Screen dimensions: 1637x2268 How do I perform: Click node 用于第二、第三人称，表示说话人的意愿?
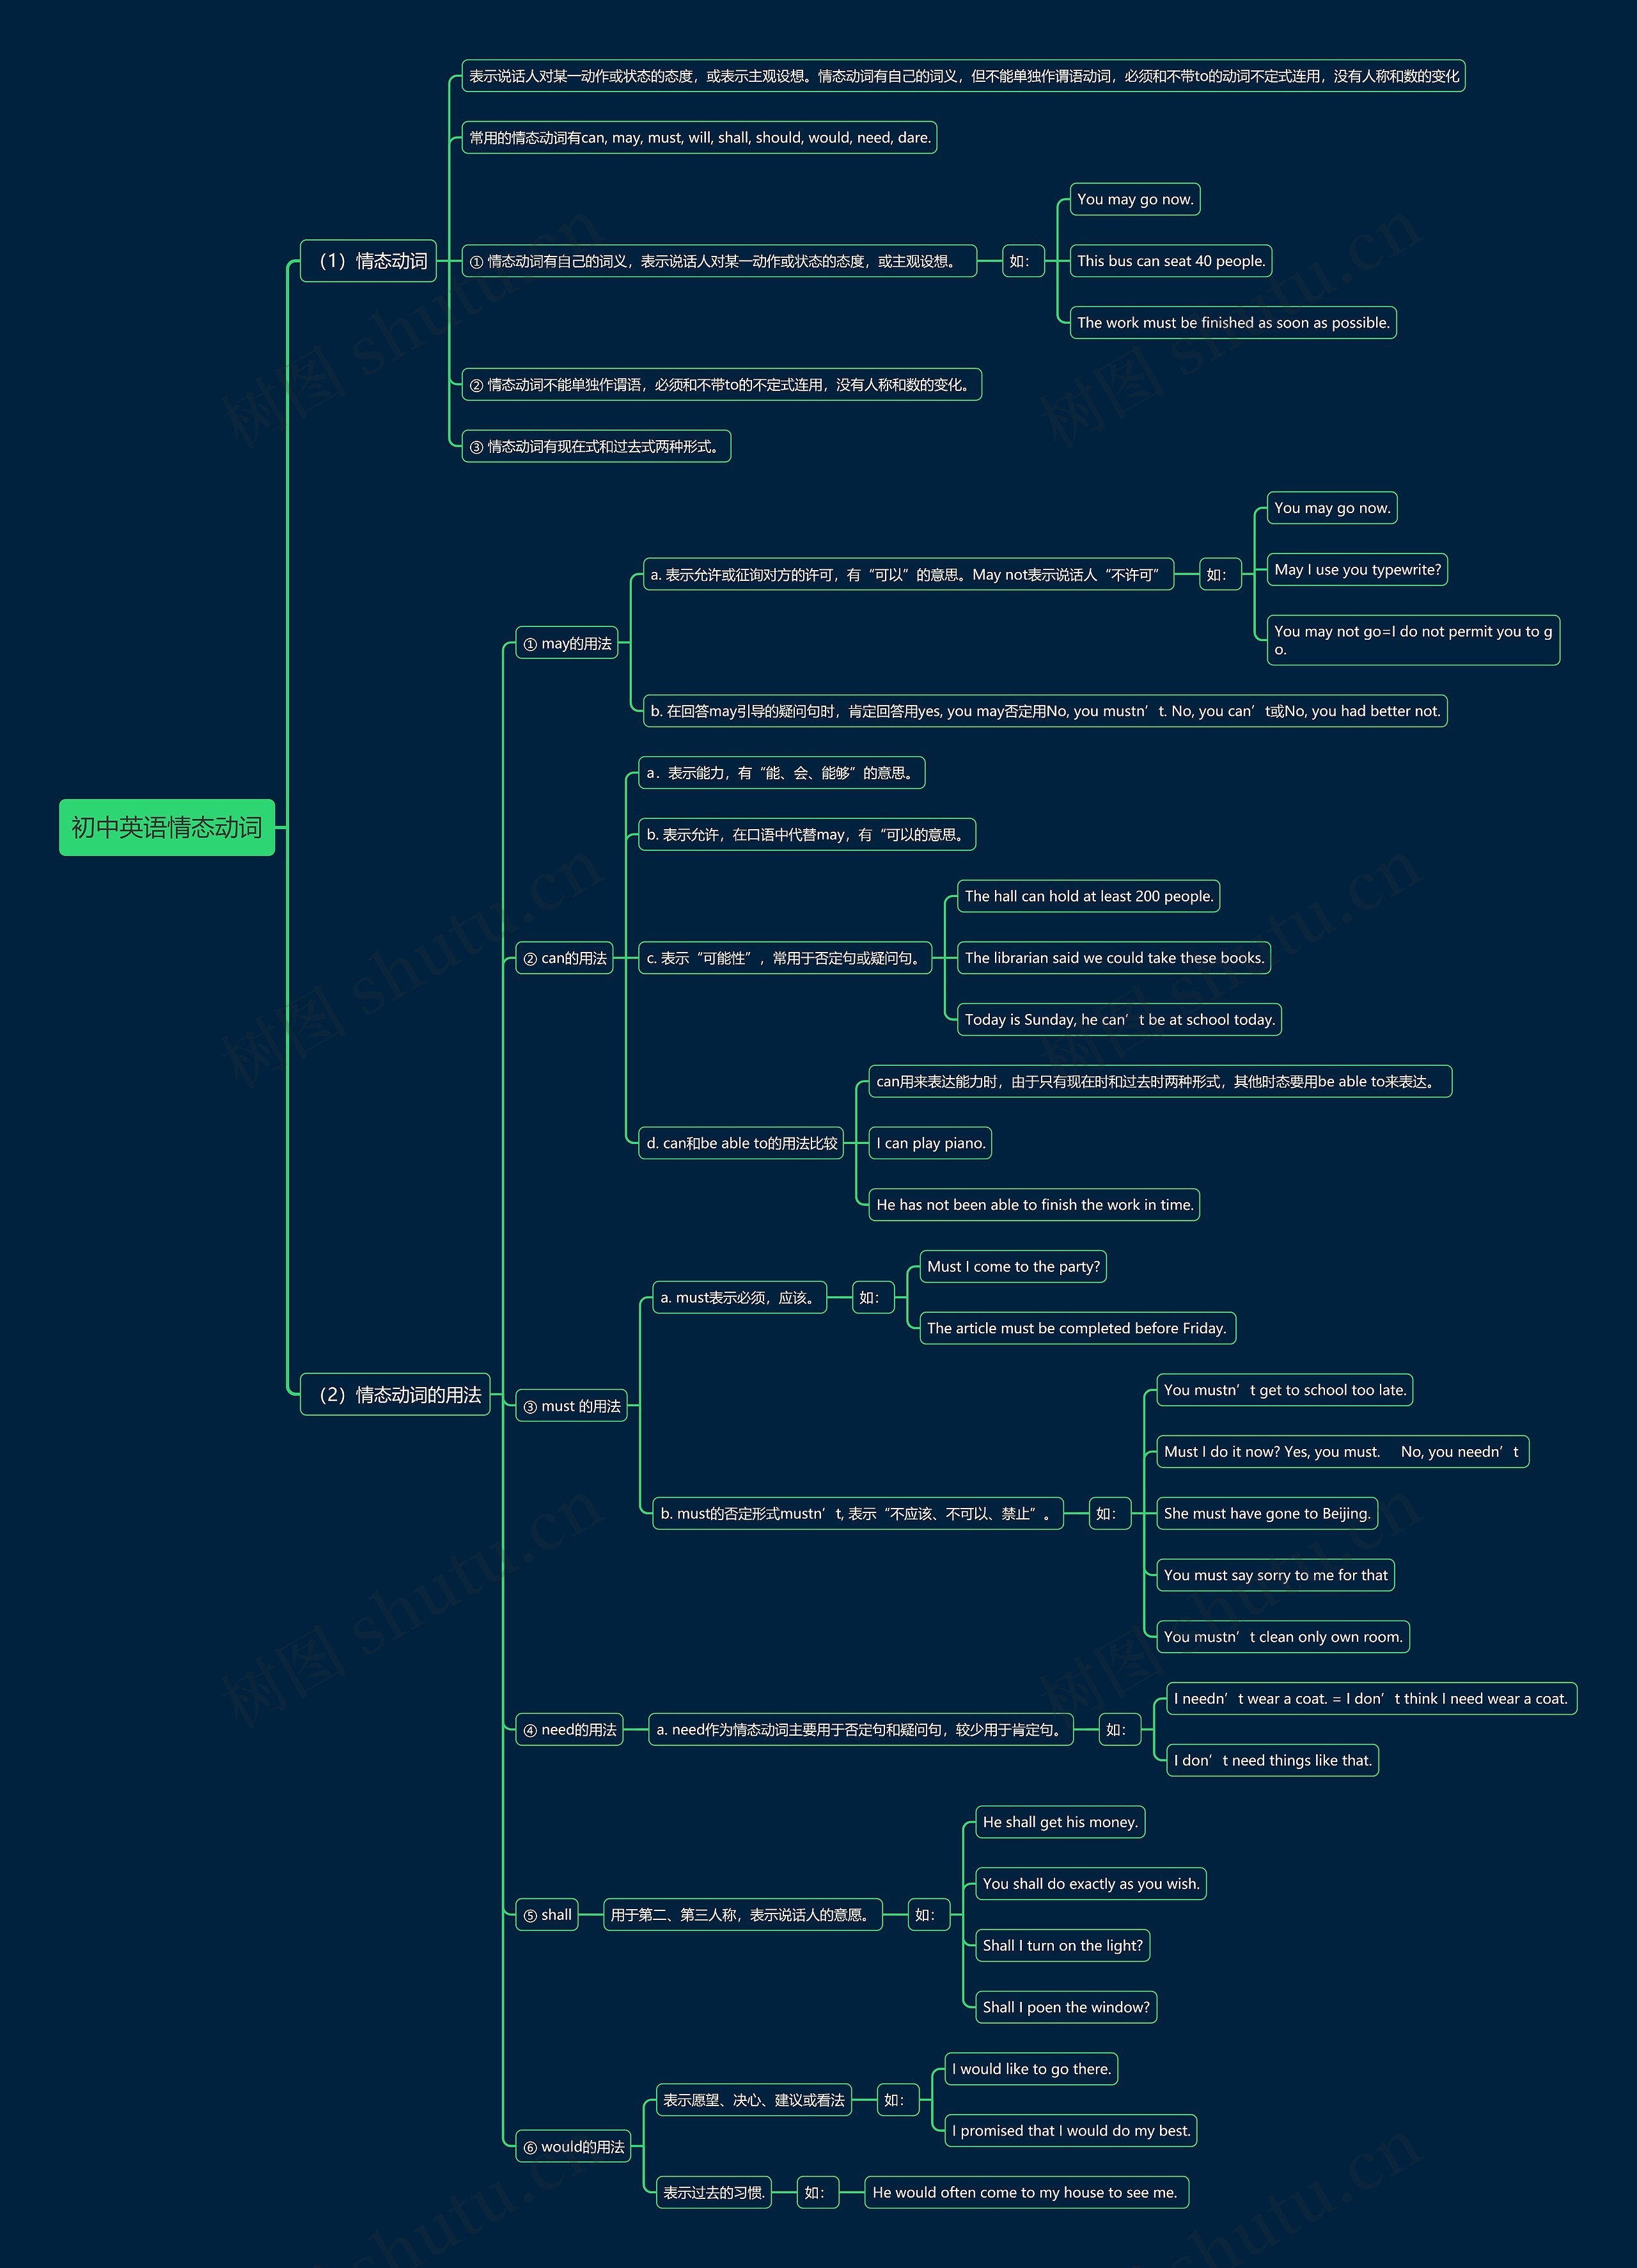coord(742,1915)
